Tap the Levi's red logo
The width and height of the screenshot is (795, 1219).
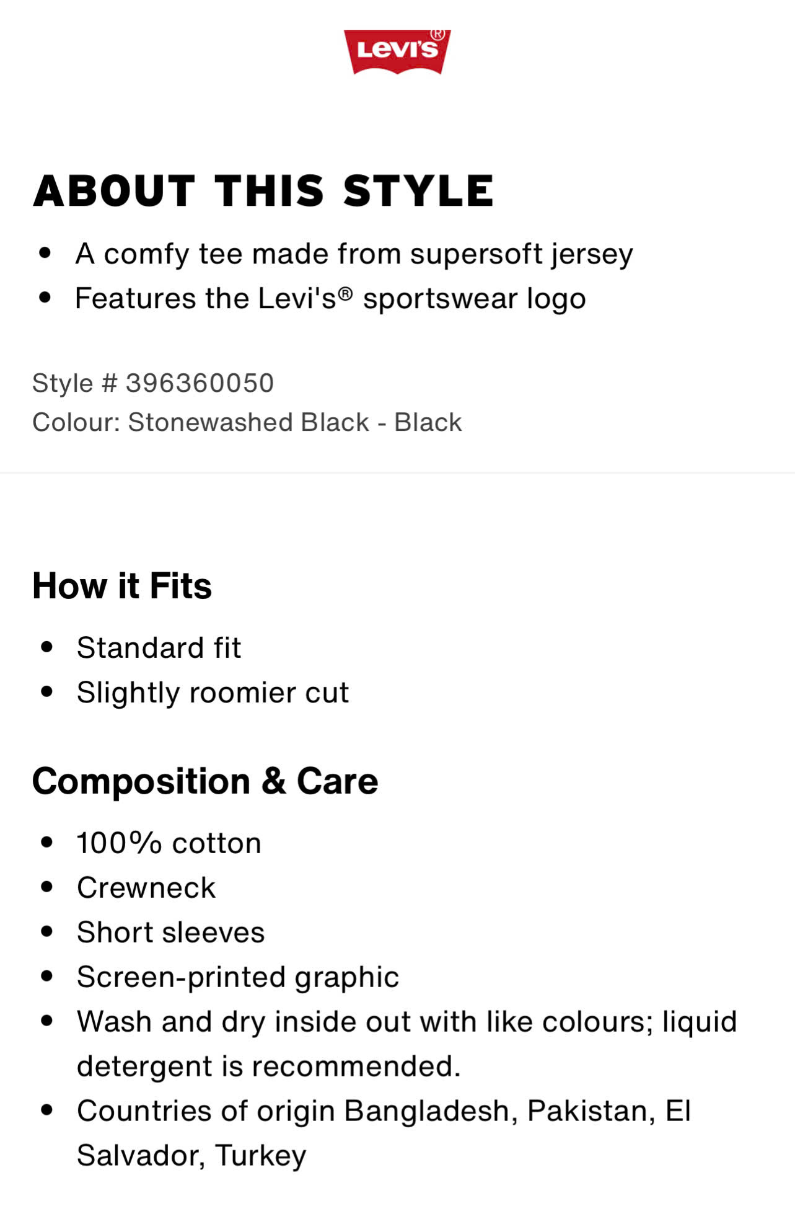(x=397, y=52)
